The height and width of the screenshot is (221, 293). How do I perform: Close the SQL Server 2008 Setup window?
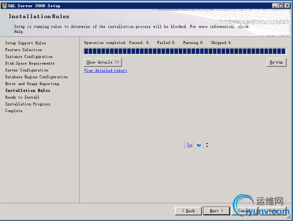tap(287, 6)
